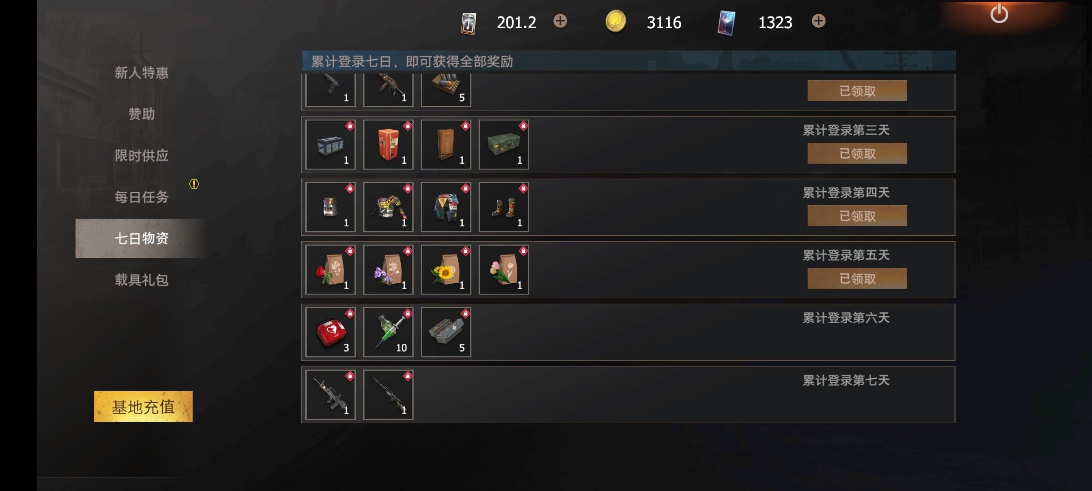Open the 载具礼包 tab
This screenshot has height=491, width=1092.
click(x=142, y=280)
